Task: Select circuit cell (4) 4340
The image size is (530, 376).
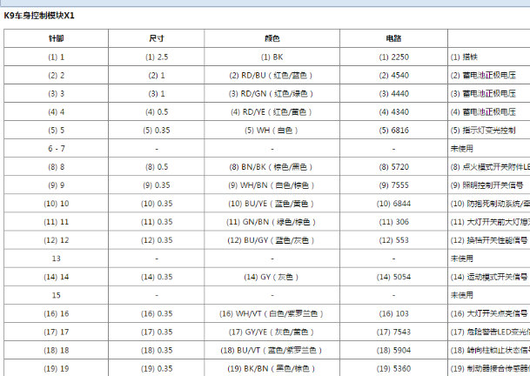Action: coord(393,111)
